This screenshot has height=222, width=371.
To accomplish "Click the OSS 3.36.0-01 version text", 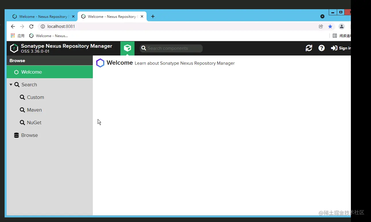I will click(x=35, y=51).
